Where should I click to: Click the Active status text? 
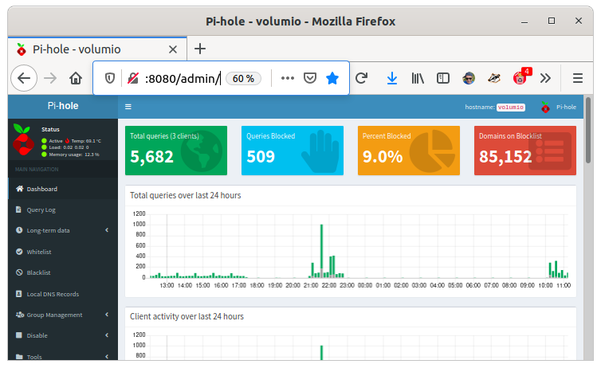click(x=56, y=141)
